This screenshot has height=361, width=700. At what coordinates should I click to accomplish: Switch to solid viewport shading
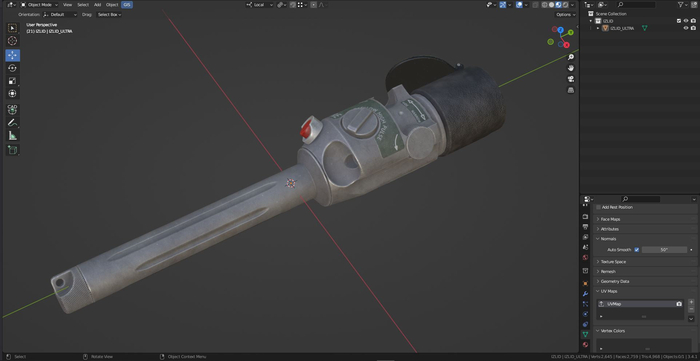point(552,5)
